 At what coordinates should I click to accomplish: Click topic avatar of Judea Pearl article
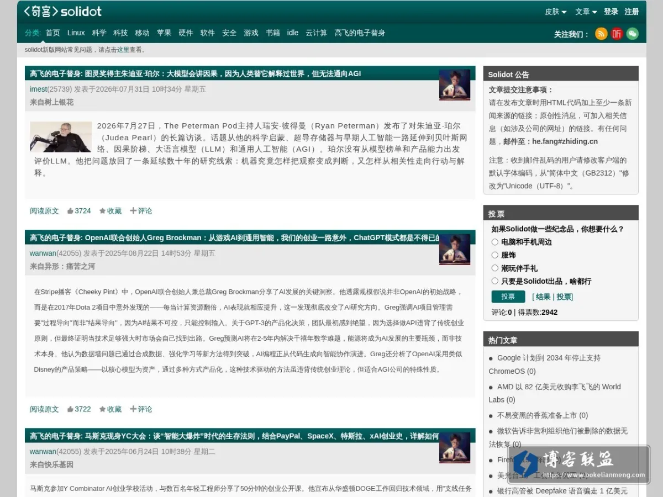pos(455,84)
